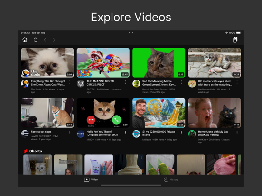Switch to the Video tab
Image resolution: width=262 pixels, height=196 pixels.
(91, 180)
